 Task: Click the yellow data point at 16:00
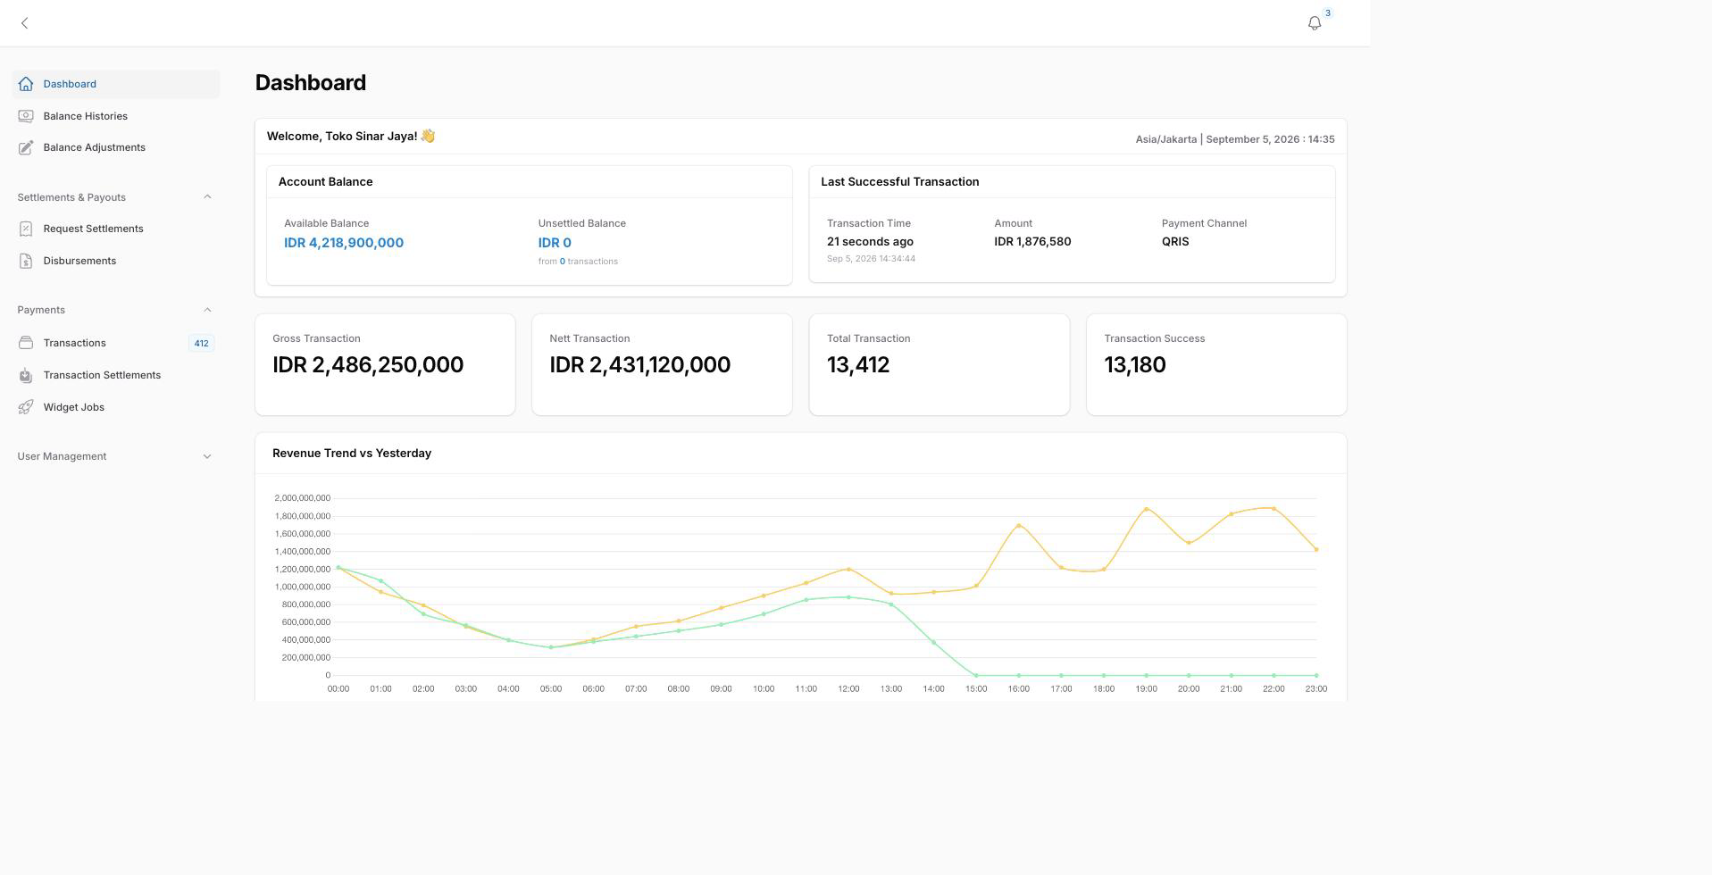coord(1019,526)
